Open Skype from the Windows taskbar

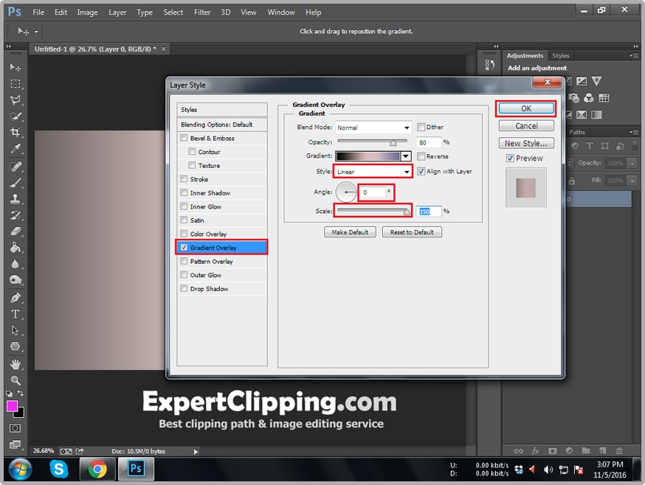point(59,469)
